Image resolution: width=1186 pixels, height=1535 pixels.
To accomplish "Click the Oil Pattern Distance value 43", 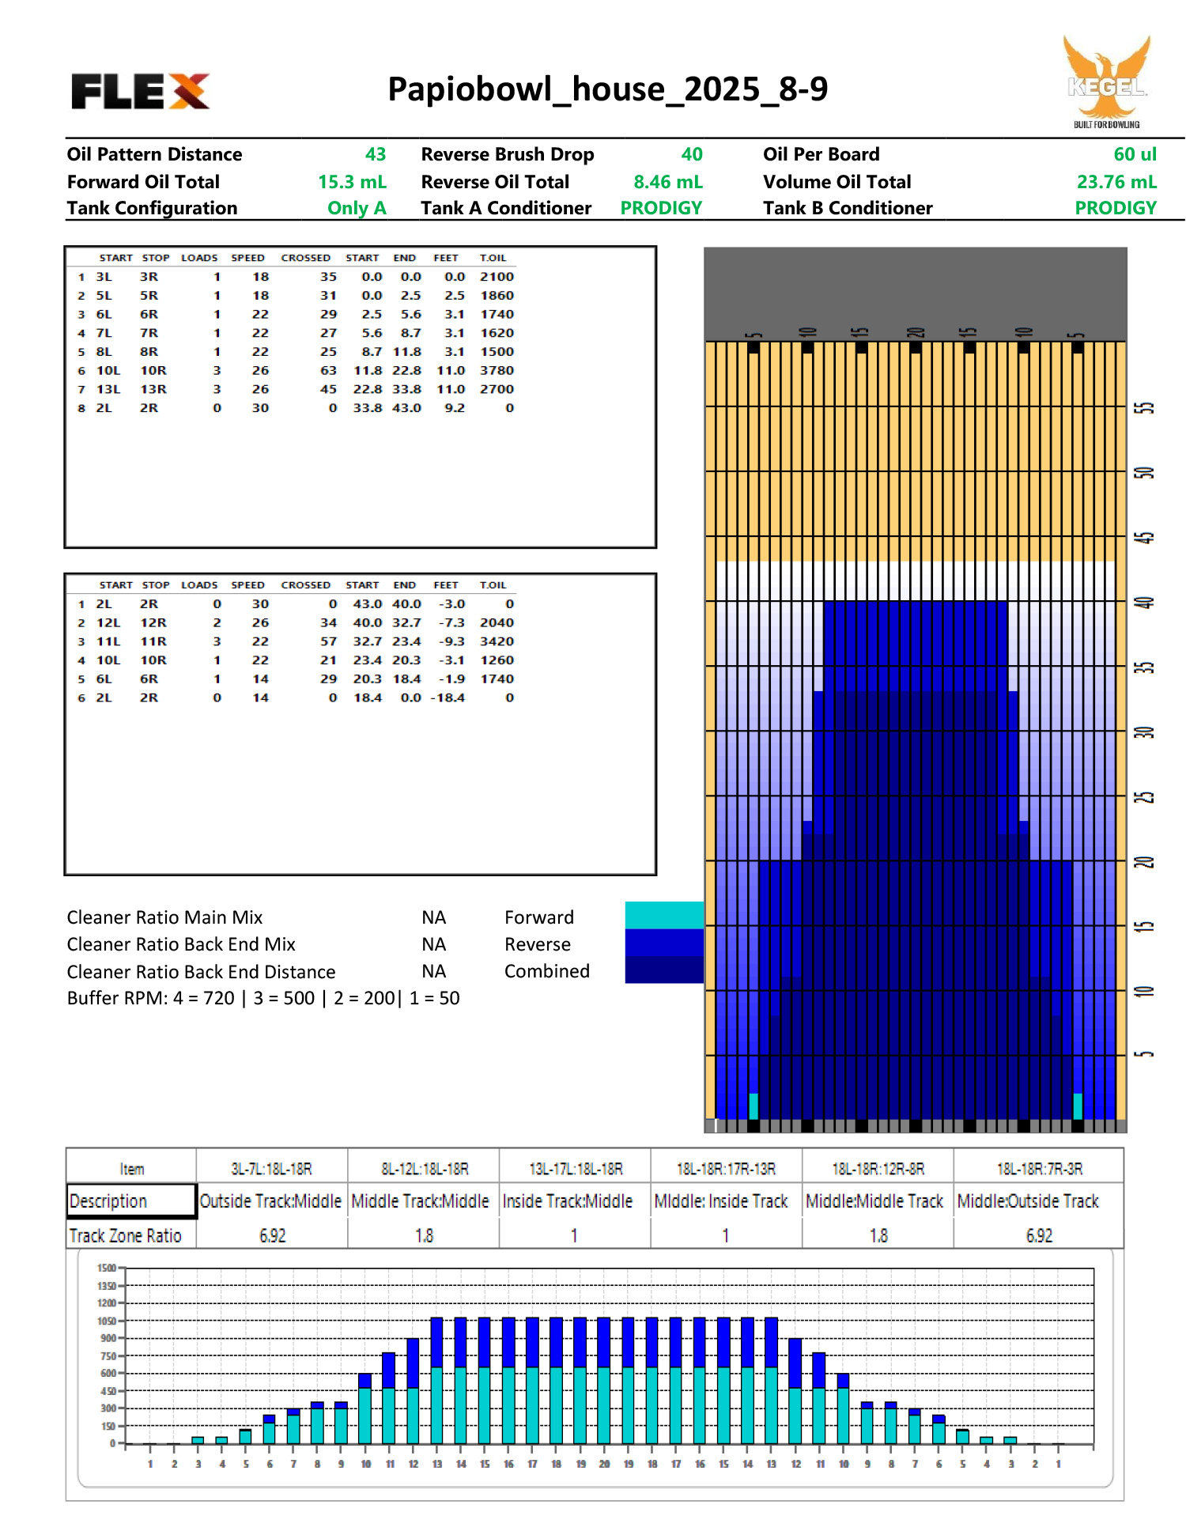I will click(375, 154).
